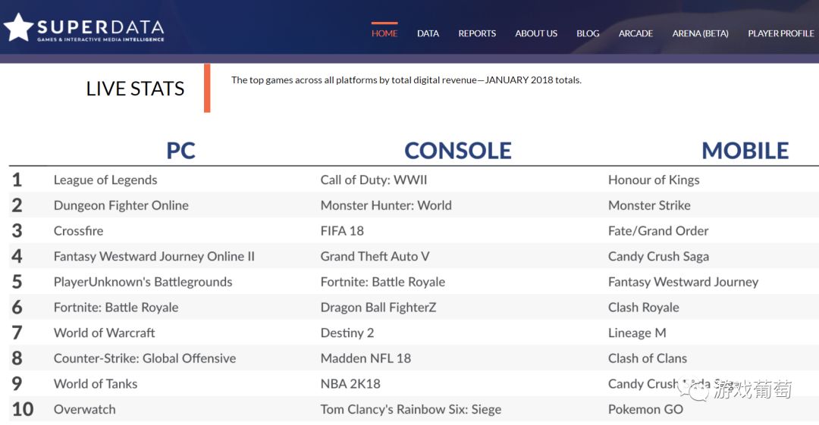Click Fantasy Westward Journey in MOBILE column
Viewport: 819px width, 425px height.
tap(683, 282)
